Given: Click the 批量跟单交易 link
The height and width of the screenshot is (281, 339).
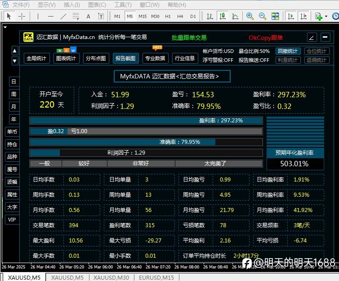Looking at the screenshot, I should click(189, 38).
